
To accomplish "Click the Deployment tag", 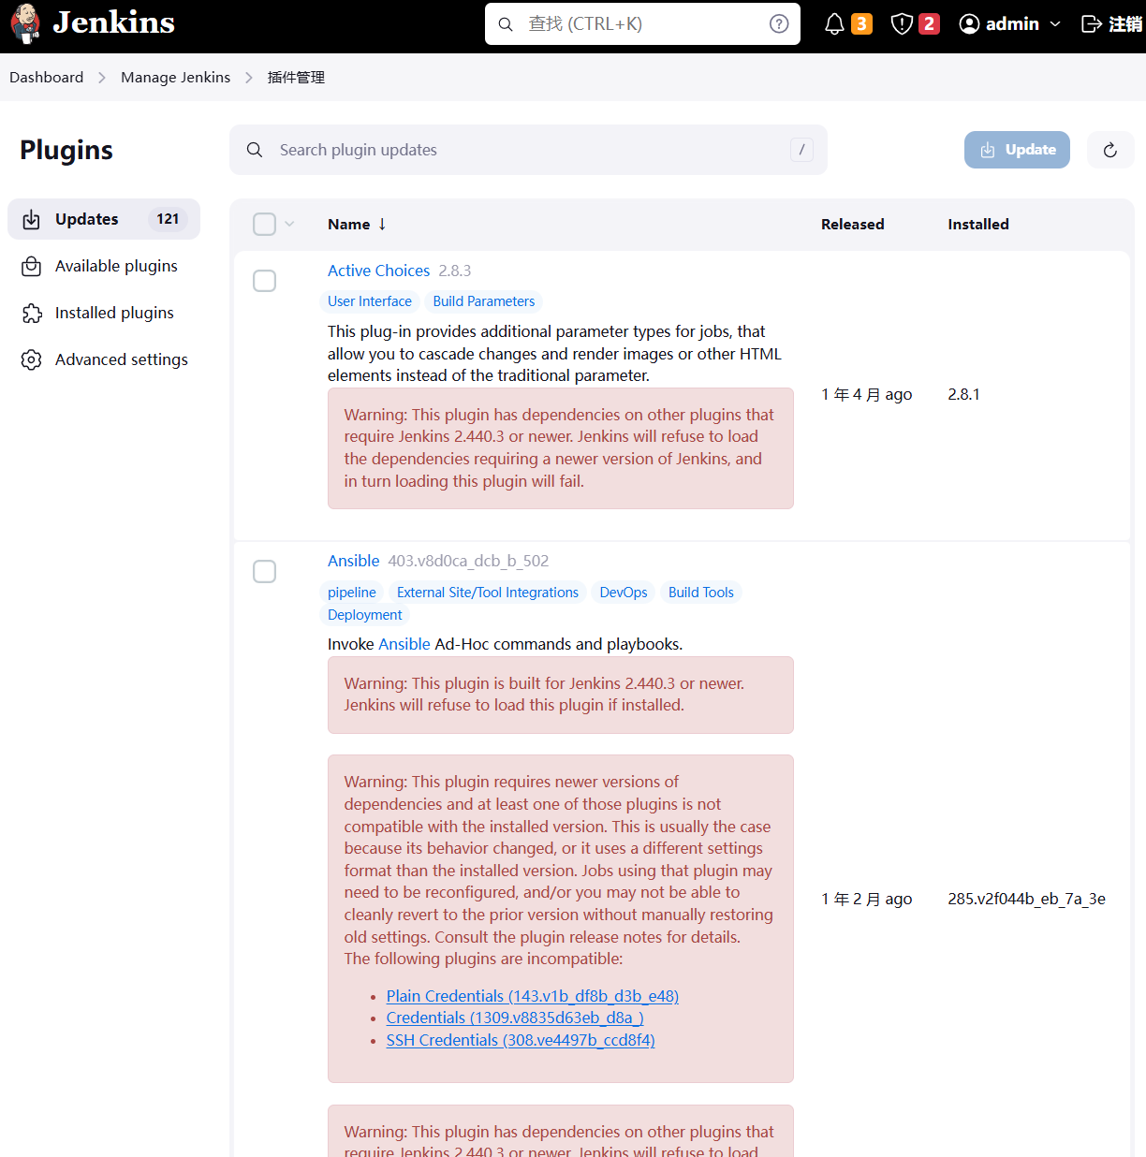I will tap(365, 615).
